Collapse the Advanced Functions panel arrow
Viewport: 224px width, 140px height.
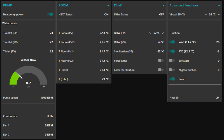219,5
